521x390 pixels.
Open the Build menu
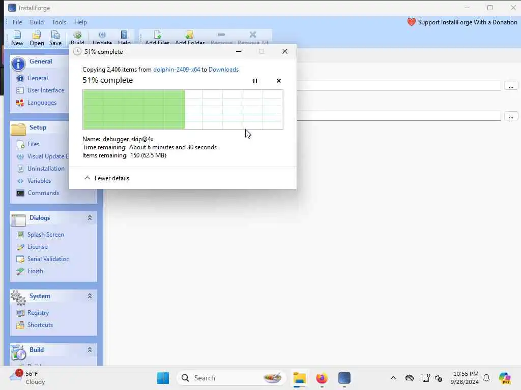[37, 22]
